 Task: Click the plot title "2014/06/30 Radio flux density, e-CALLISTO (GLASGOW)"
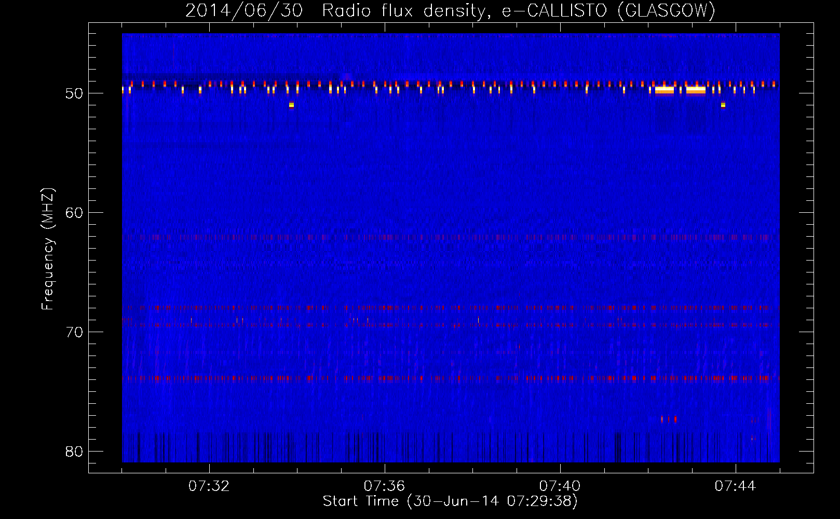450,10
